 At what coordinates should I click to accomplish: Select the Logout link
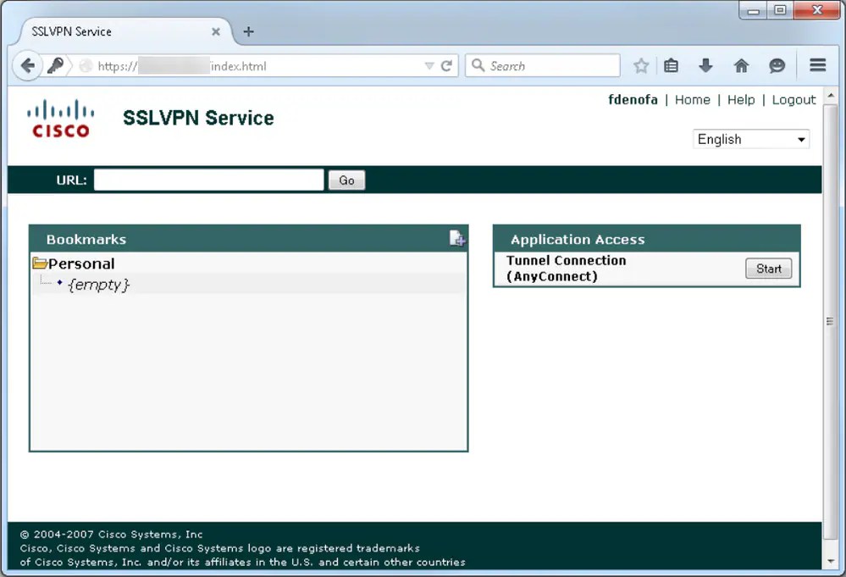[x=793, y=99]
